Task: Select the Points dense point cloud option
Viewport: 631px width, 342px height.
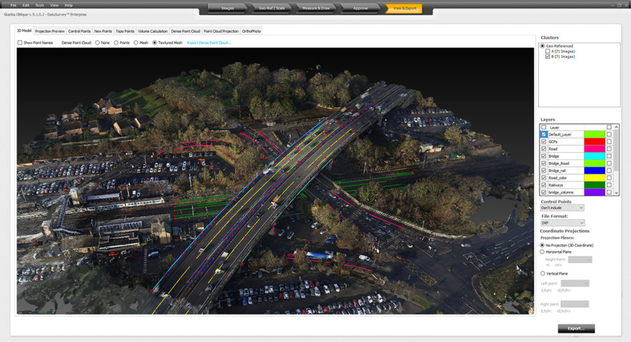Action: tap(116, 43)
